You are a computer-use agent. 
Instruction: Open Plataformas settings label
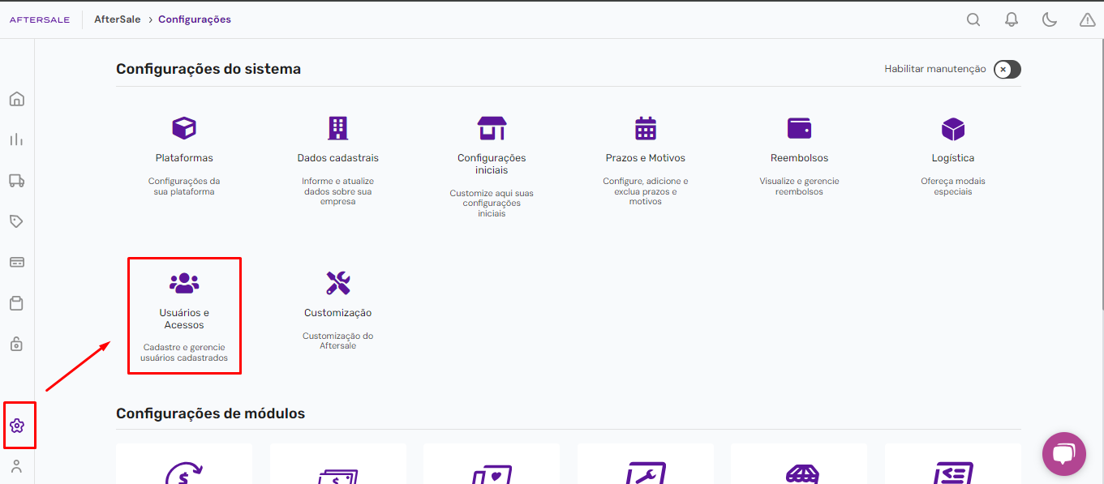point(184,158)
